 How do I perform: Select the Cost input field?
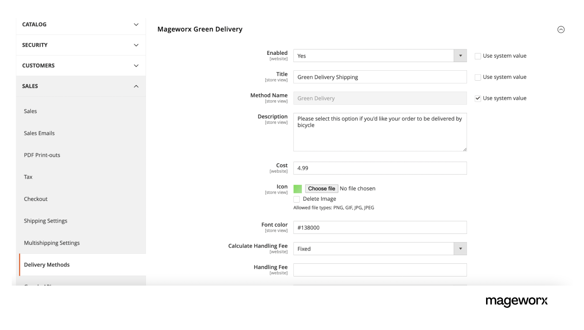tap(380, 168)
